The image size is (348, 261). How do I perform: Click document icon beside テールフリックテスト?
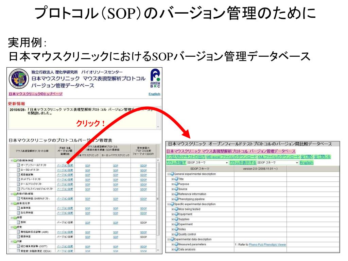(x=19, y=184)
